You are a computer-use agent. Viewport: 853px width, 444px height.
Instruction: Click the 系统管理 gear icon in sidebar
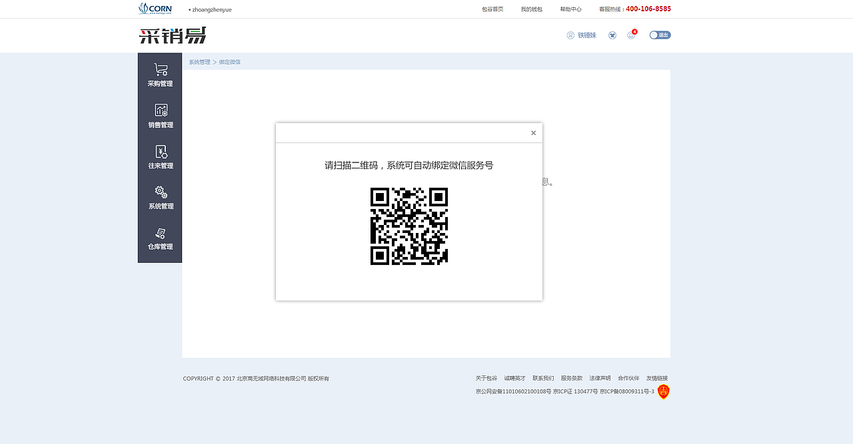tap(159, 196)
